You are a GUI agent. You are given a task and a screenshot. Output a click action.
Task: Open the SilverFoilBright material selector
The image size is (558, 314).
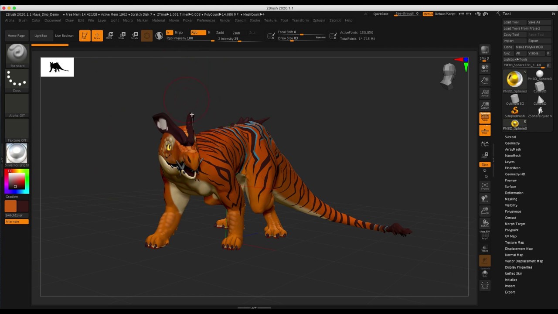(17, 155)
